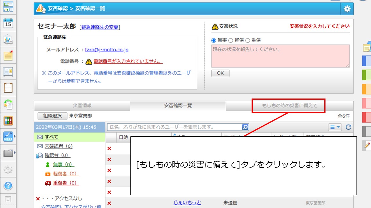This screenshot has width=371, height=208.
Task: Select the 軽傷 (minor injury) radio button
Action: pos(231,40)
